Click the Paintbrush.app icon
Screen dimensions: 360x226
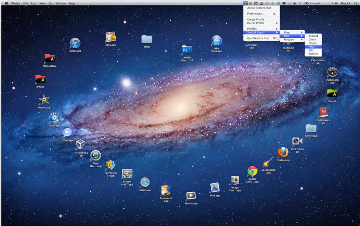[166, 191]
